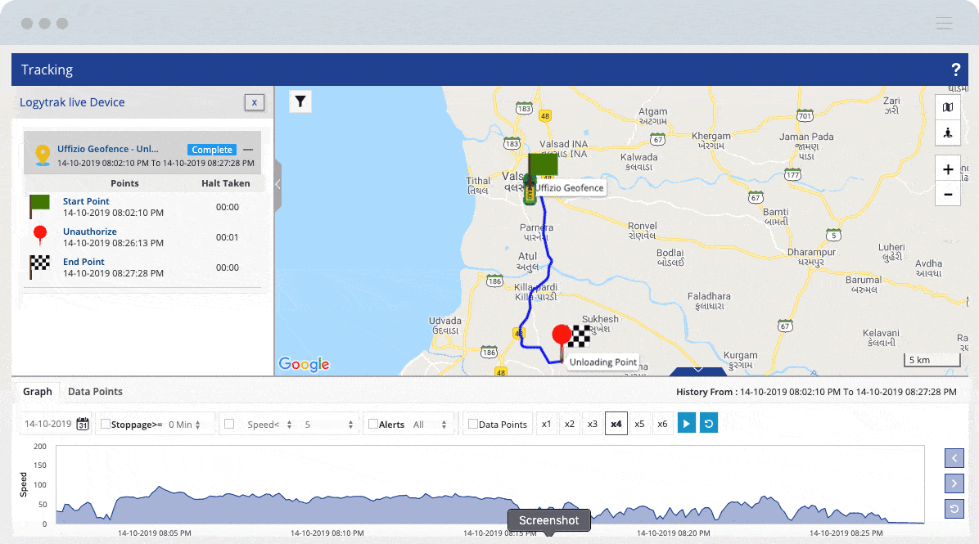
Task: Click the Screenshot tooltip button
Action: coord(548,520)
